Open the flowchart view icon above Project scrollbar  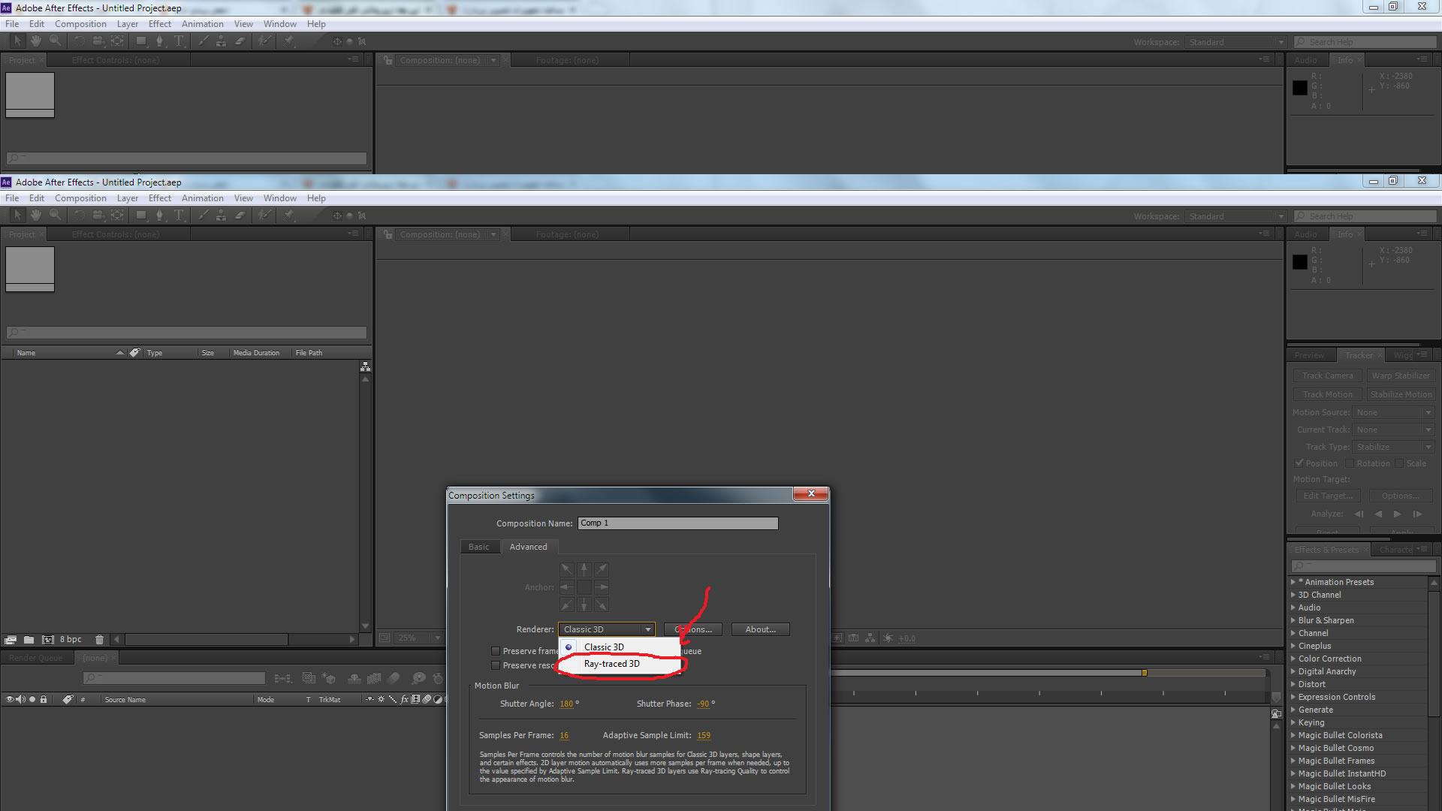pos(365,366)
